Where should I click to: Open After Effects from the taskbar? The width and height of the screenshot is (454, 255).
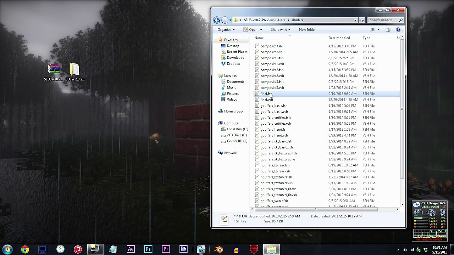point(131,250)
